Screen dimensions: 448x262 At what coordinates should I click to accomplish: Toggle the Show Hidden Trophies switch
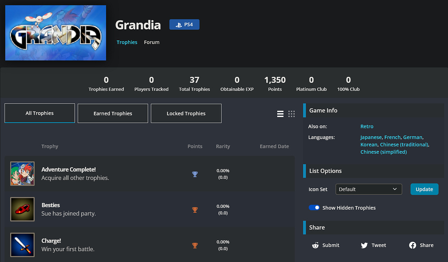[x=314, y=208]
